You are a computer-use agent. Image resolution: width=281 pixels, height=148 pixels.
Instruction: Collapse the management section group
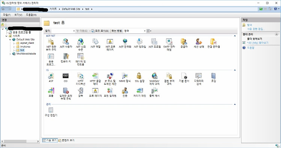pos(235,104)
